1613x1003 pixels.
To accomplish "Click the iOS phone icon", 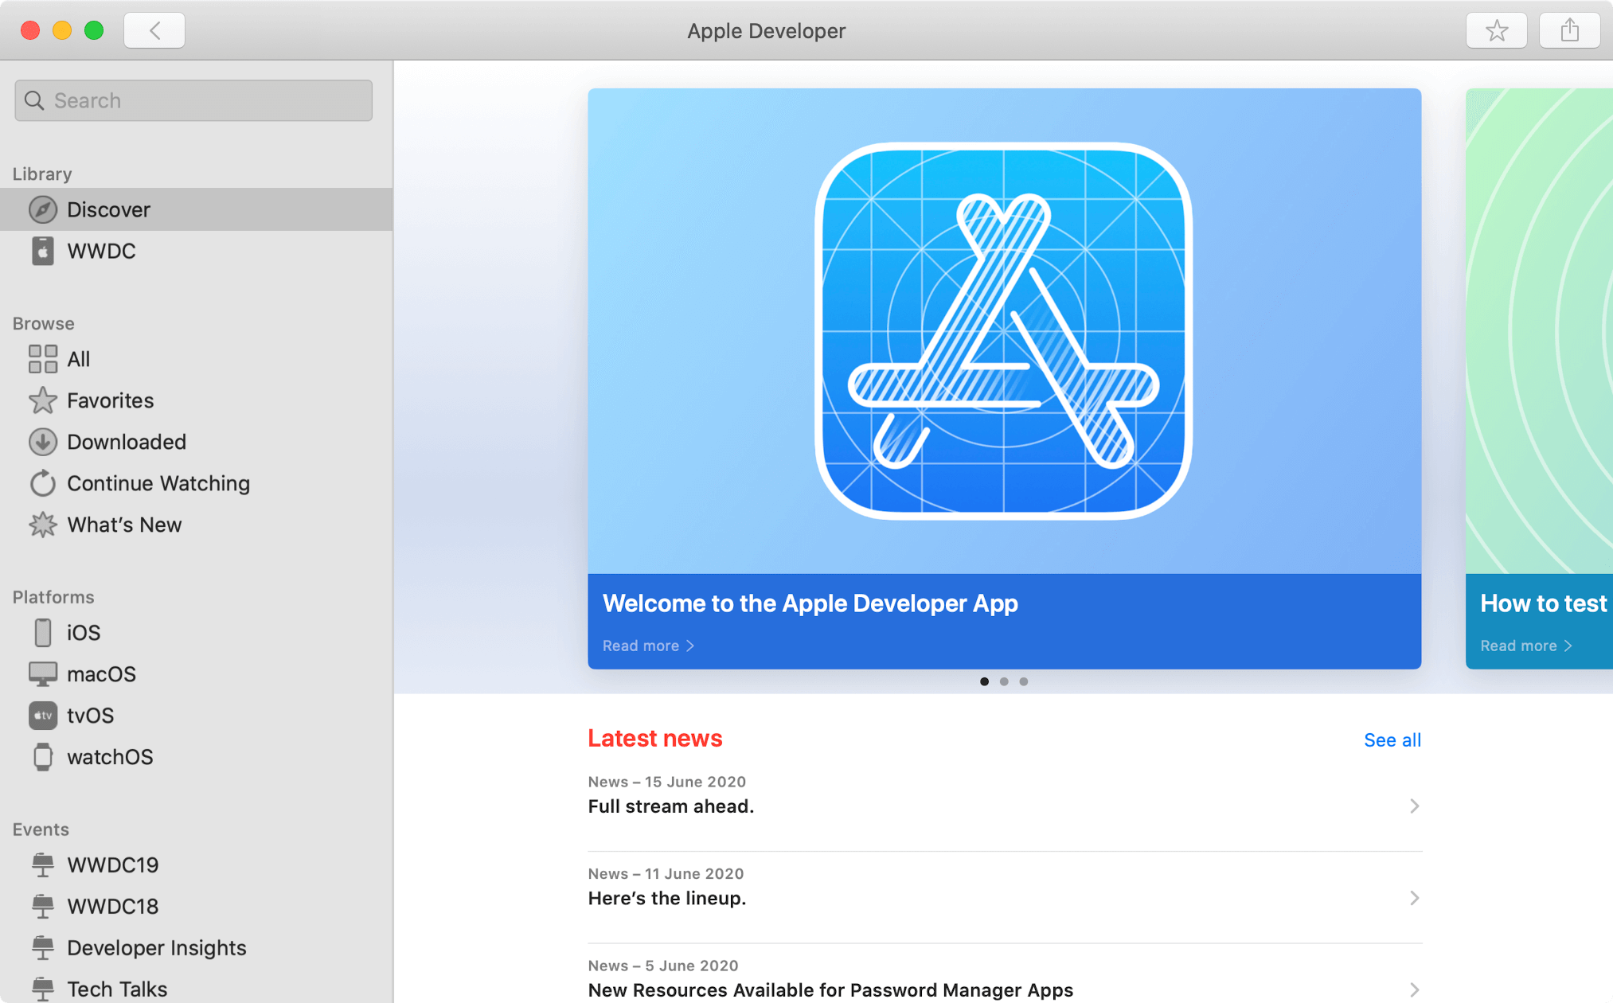I will [x=43, y=633].
